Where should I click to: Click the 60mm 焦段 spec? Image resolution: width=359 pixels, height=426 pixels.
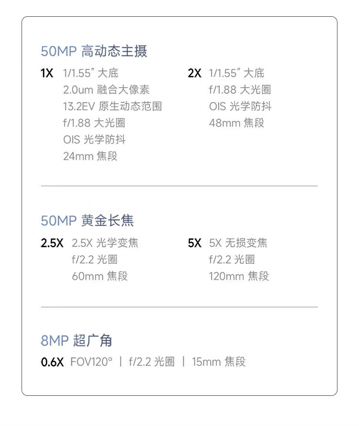(100, 276)
